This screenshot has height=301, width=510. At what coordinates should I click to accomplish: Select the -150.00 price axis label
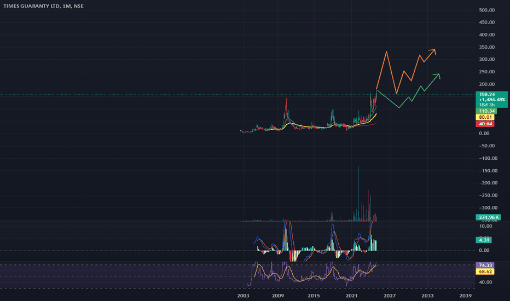[488, 171]
